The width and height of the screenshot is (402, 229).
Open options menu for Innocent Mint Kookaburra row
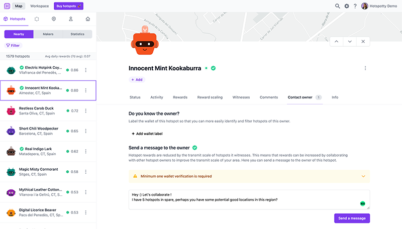coord(85,90)
